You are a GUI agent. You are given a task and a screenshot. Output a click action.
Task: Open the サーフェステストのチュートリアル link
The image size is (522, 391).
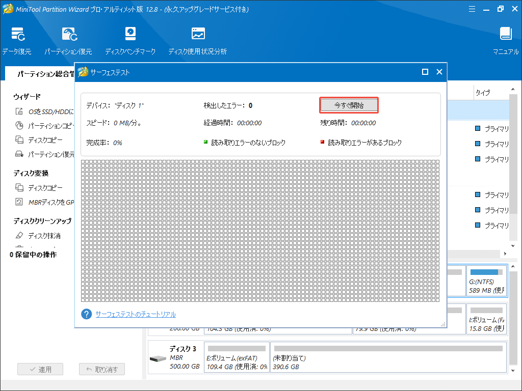tap(136, 314)
